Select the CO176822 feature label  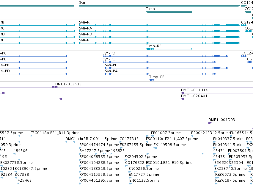click(x=135, y=163)
